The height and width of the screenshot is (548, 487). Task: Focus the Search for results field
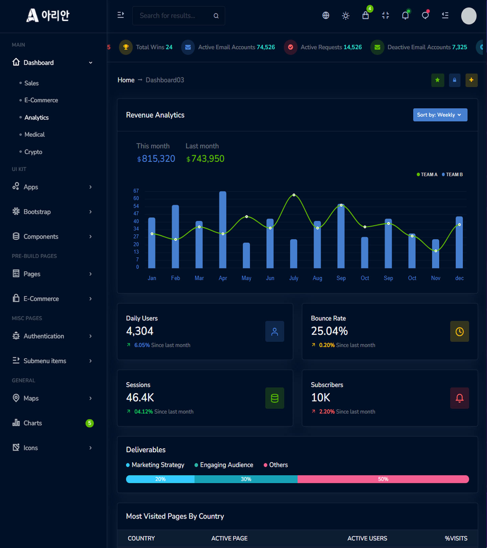[x=179, y=16]
